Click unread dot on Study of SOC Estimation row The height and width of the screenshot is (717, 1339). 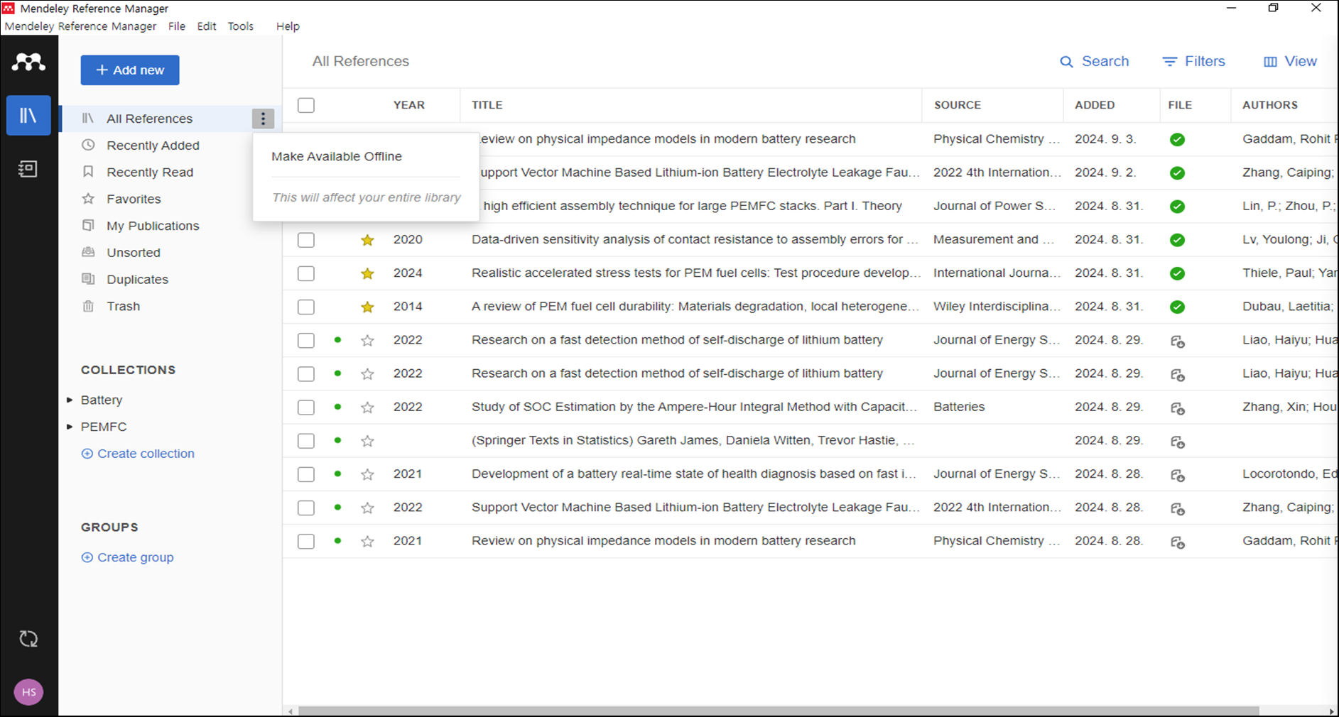pos(337,407)
